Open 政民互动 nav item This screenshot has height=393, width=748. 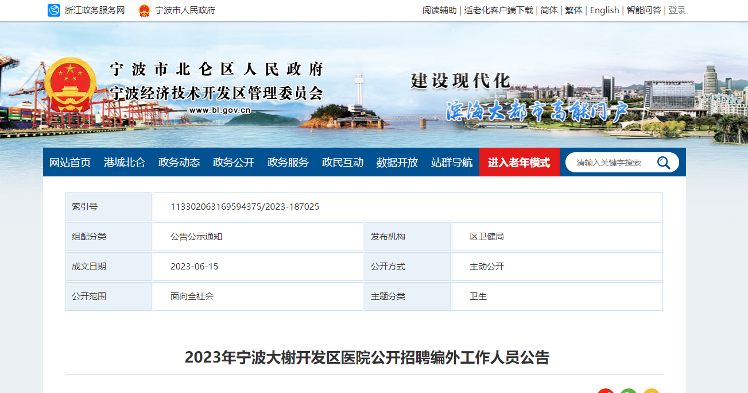(343, 163)
